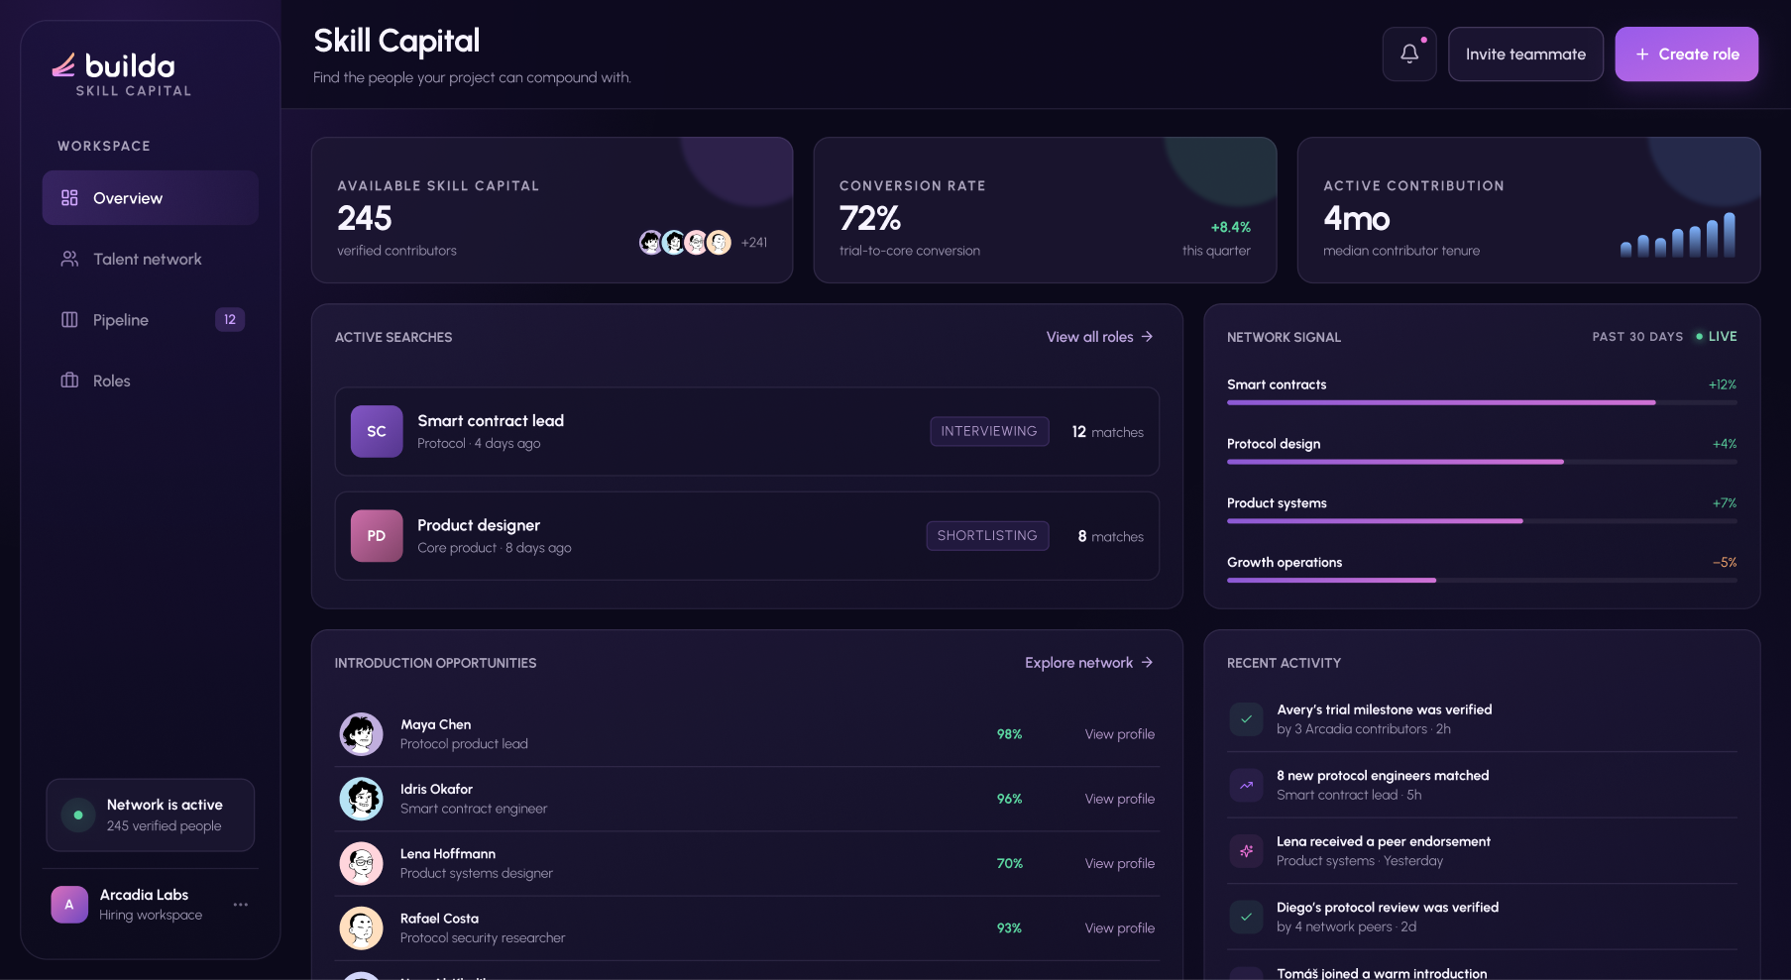View profile of Lena Hoffmann
Viewport: 1791px width, 980px height.
coord(1120,863)
